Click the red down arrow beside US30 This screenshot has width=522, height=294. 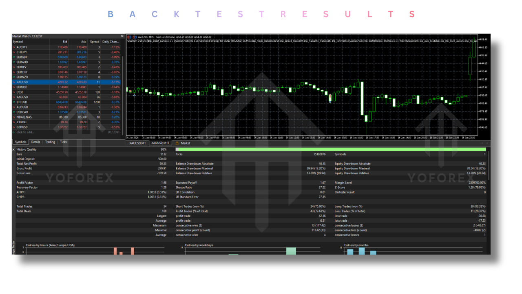pos(14,92)
